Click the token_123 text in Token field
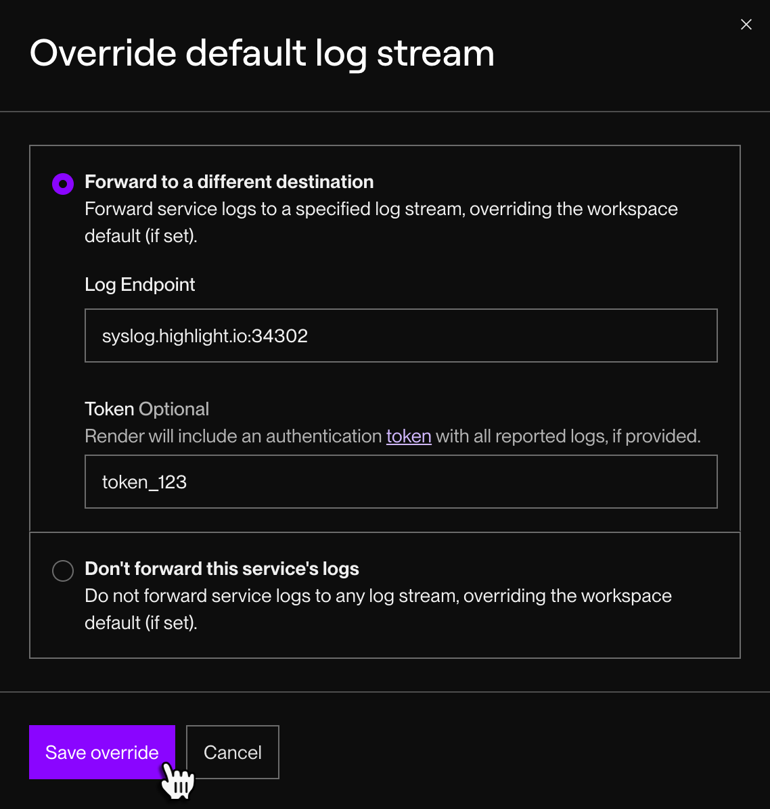Viewport: 770px width, 809px height. tap(144, 481)
